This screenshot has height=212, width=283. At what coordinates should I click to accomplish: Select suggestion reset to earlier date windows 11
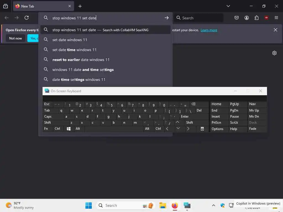click(x=105, y=60)
